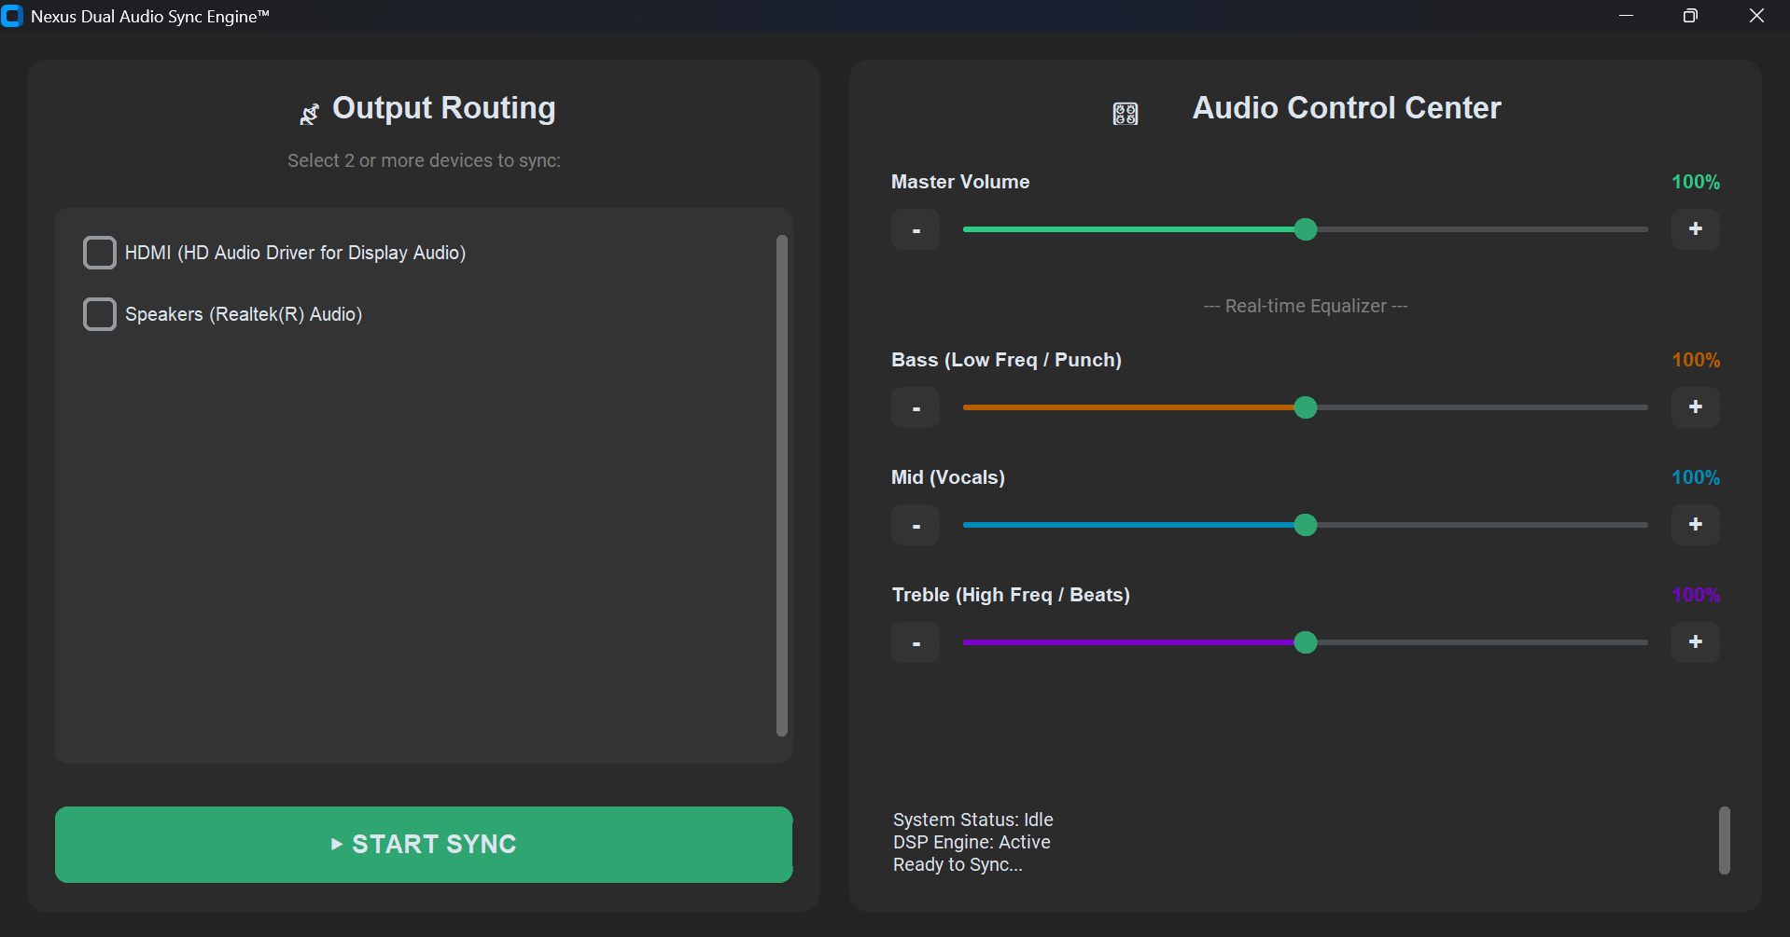Click the Master Volume slider handle
This screenshot has height=937, width=1790.
click(1306, 229)
